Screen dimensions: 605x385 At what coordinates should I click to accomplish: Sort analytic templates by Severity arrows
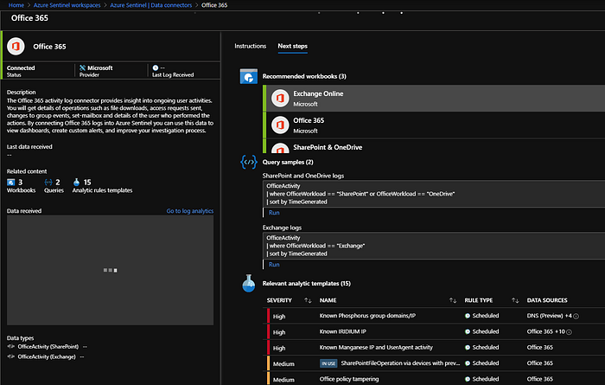click(x=308, y=300)
